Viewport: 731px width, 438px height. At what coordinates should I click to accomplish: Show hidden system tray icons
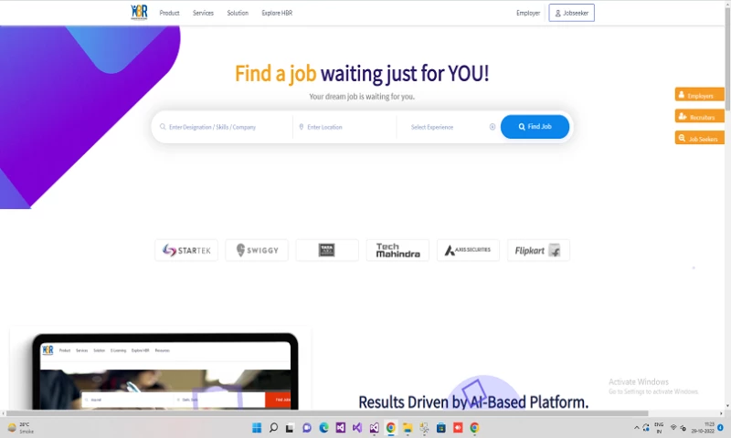[x=636, y=428]
